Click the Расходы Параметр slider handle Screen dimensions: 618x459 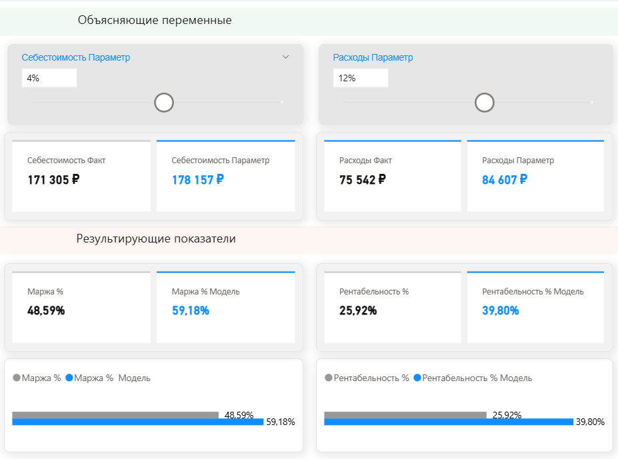485,103
